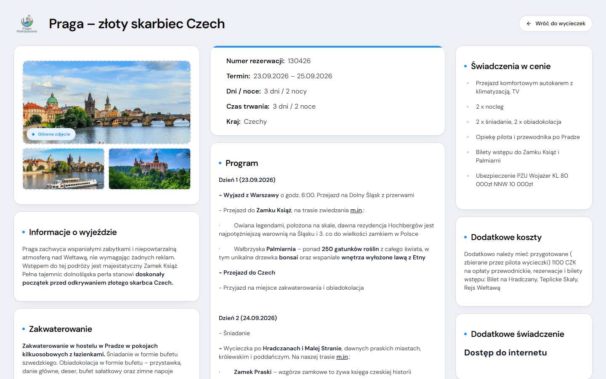Click the date range 23.09.2026 – 25.09.2026

pyautogui.click(x=292, y=76)
